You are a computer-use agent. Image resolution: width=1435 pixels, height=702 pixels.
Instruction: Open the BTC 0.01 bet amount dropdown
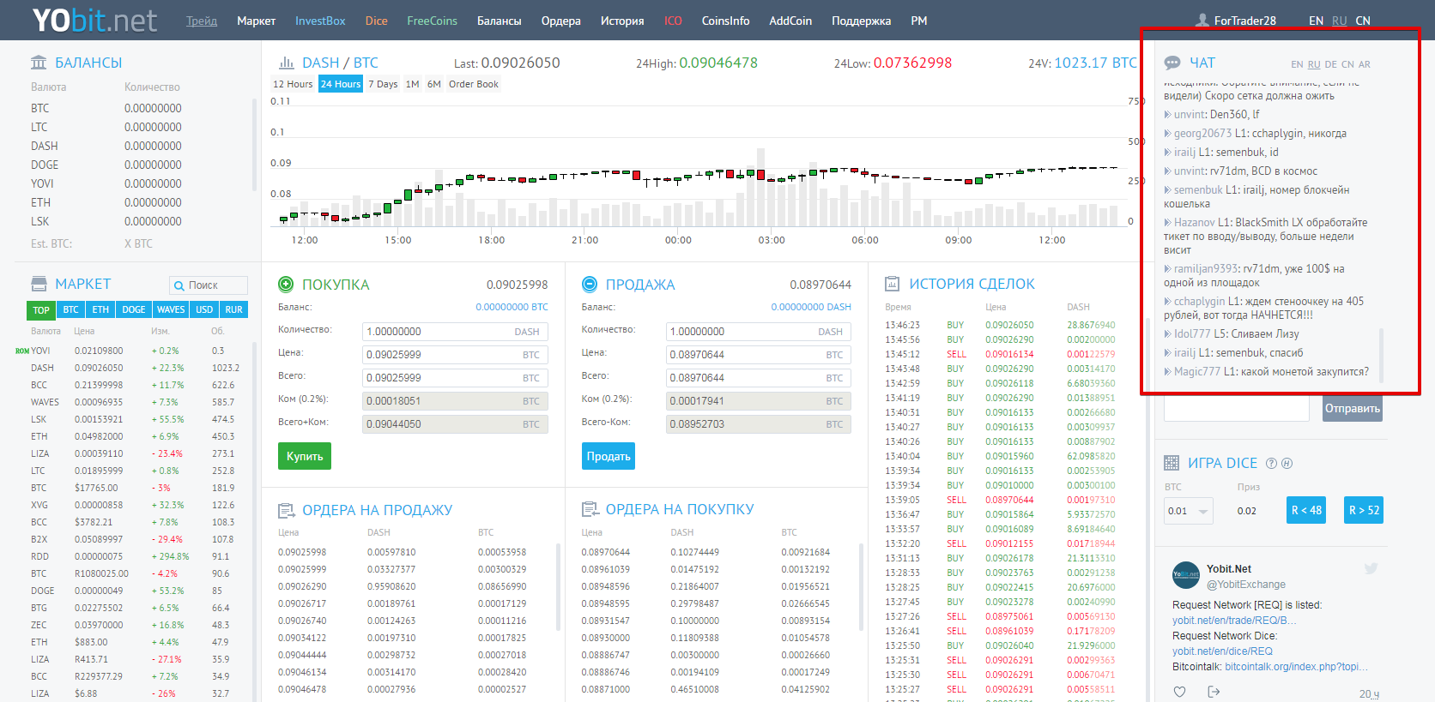pyautogui.click(x=1189, y=511)
